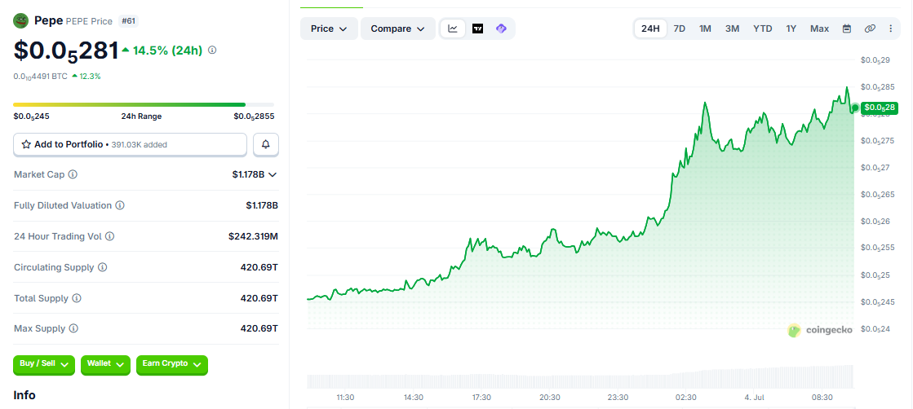This screenshot has height=409, width=913.
Task: Open the Buy / Sell dropdown
Action: coord(44,364)
